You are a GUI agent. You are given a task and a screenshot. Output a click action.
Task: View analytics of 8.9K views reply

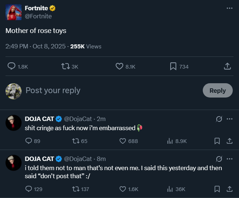[170, 141]
